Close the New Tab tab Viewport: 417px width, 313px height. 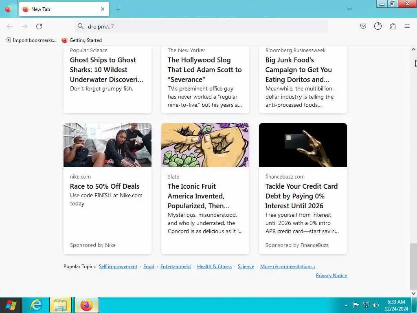(x=103, y=9)
